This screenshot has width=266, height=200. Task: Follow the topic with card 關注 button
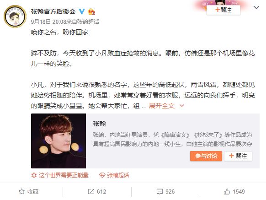point(238,156)
